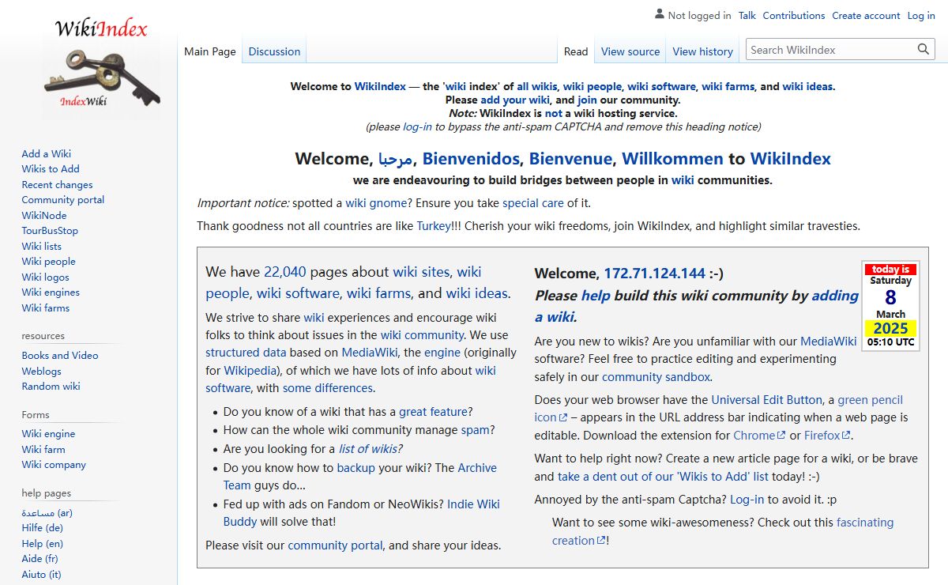
Task: Open the community sandbox link
Action: pyautogui.click(x=656, y=377)
